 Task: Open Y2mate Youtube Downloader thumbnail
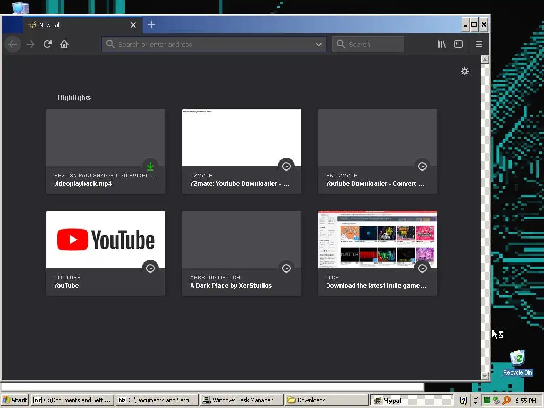pos(242,138)
